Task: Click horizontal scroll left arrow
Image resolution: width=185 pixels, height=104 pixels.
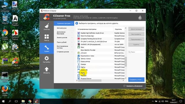Action: pyautogui.click(x=77, y=80)
